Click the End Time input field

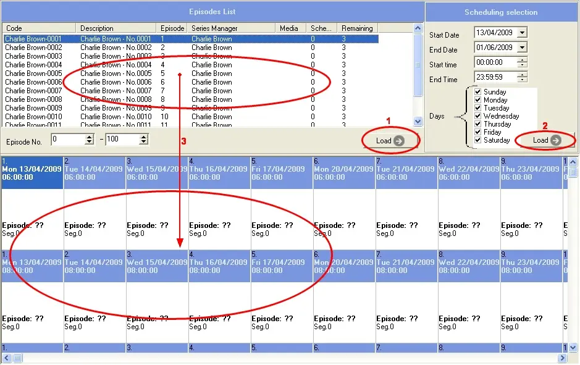point(495,78)
